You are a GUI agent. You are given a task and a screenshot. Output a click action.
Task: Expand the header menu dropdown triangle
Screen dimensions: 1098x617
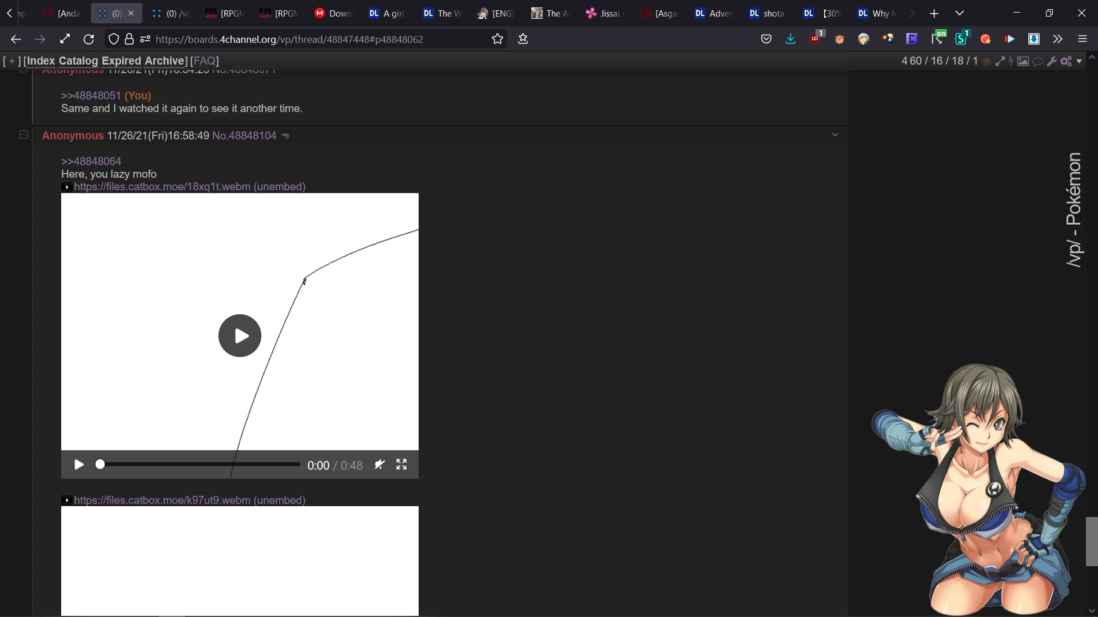(x=1079, y=62)
